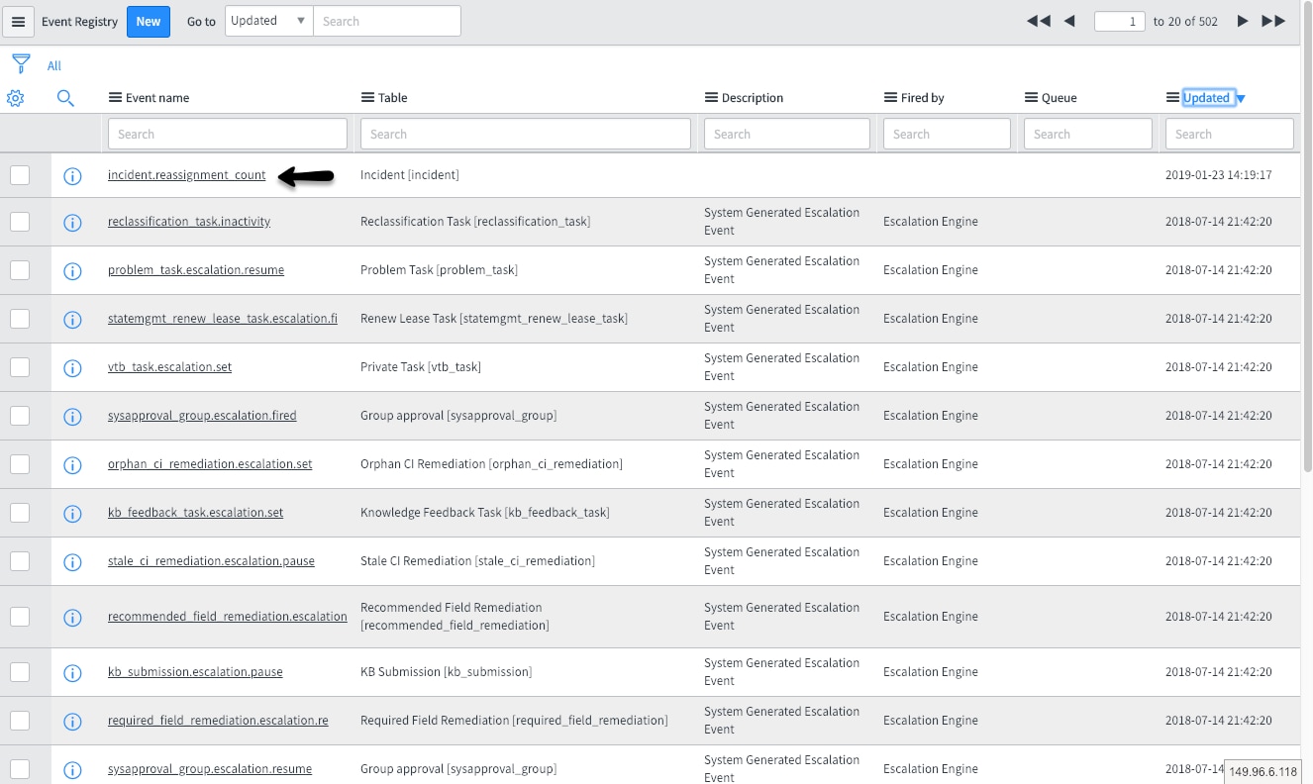The width and height of the screenshot is (1313, 784).
Task: Click the New button to create an event
Action: (148, 20)
